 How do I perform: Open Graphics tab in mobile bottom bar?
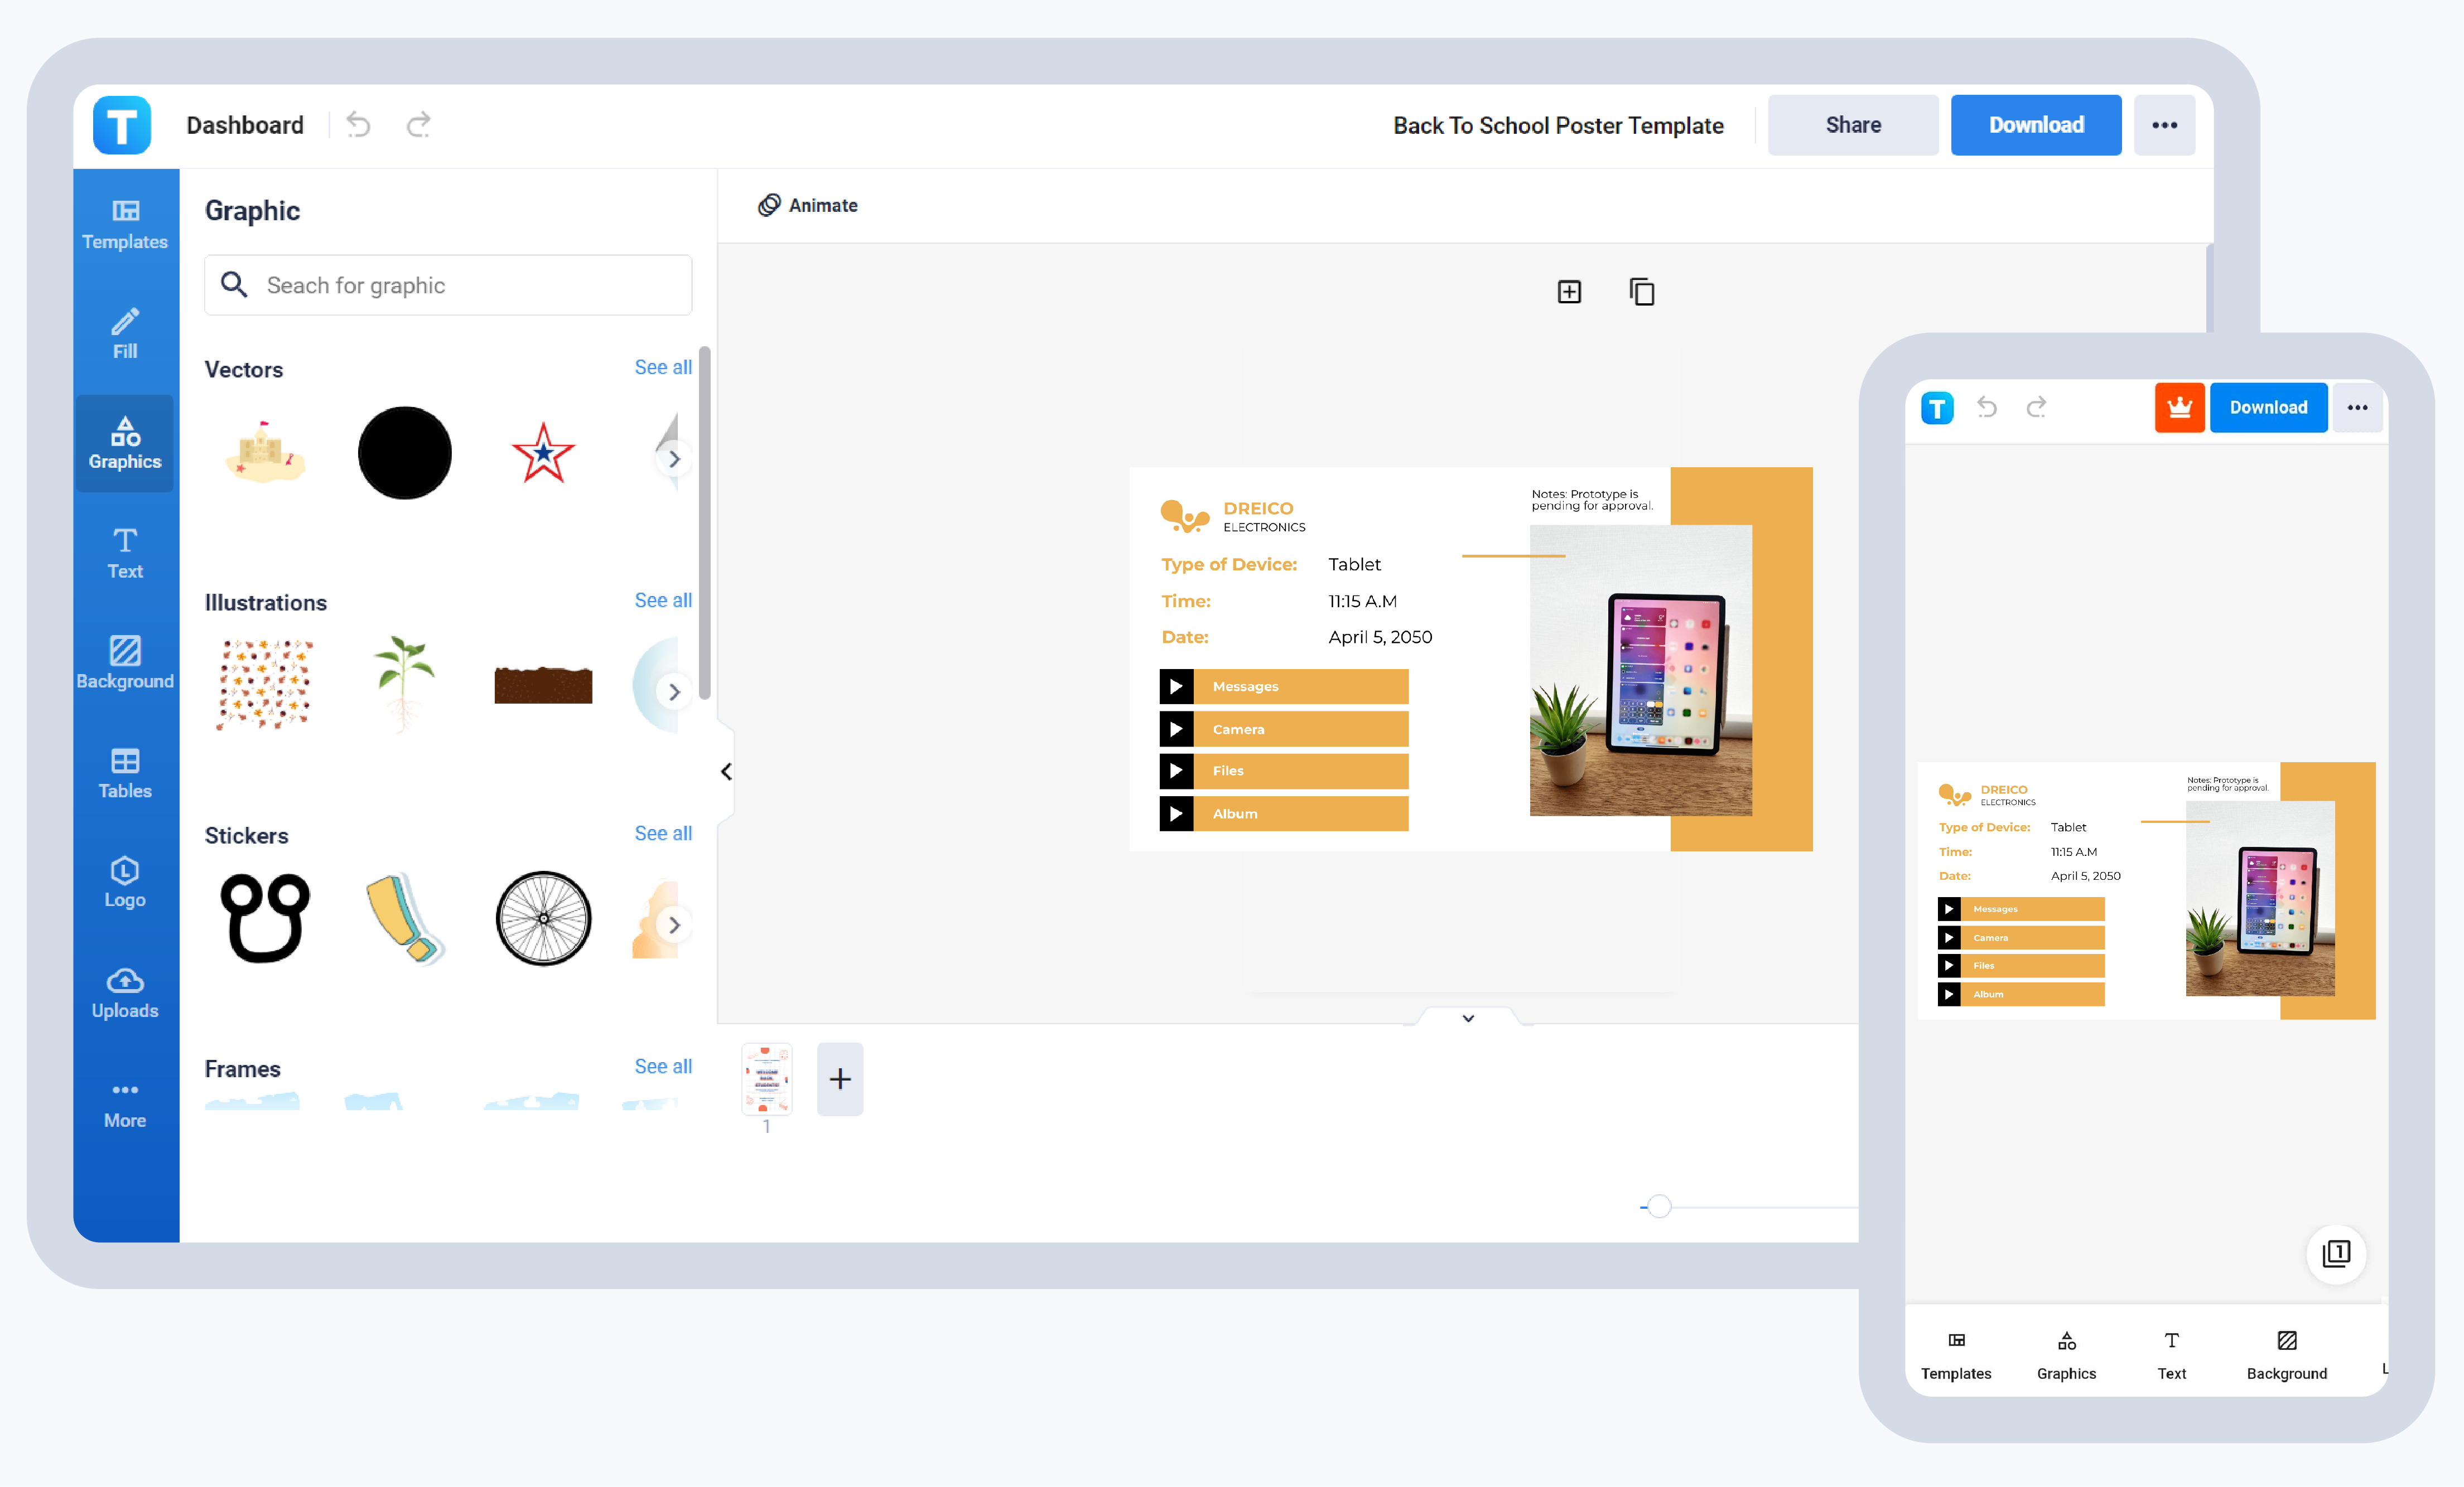click(x=2066, y=1355)
